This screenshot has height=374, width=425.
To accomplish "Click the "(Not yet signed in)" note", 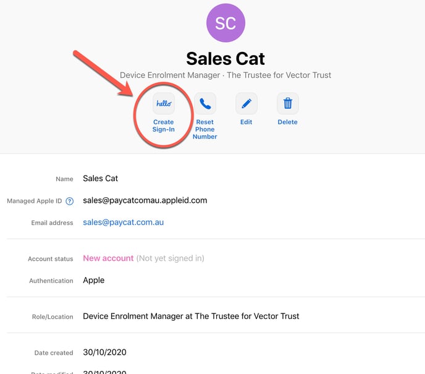I will [x=170, y=258].
